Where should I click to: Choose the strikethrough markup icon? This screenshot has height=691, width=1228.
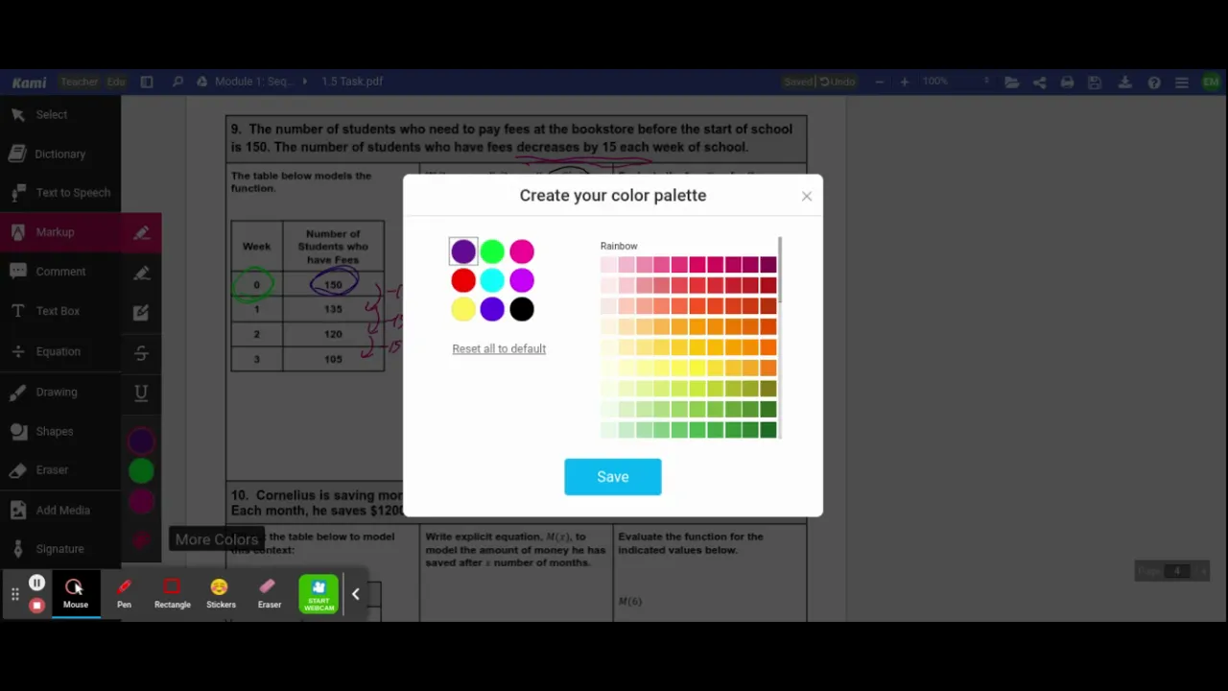[141, 352]
